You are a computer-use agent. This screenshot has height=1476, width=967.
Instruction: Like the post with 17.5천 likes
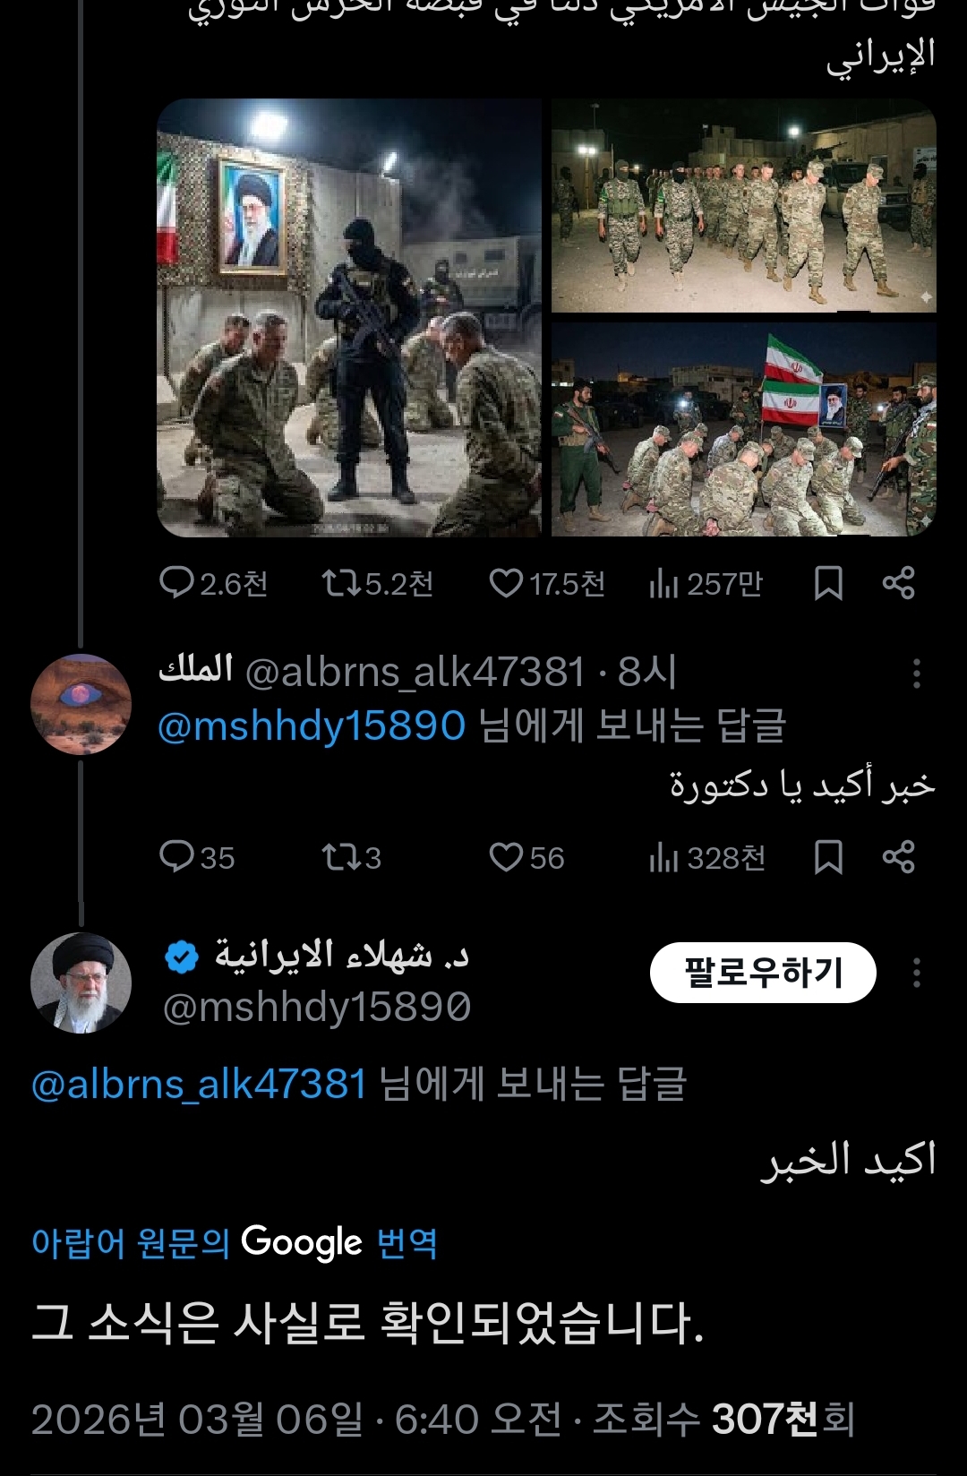pos(506,583)
